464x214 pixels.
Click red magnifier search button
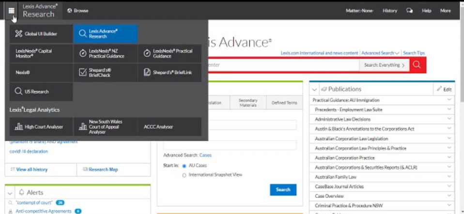pos(418,65)
